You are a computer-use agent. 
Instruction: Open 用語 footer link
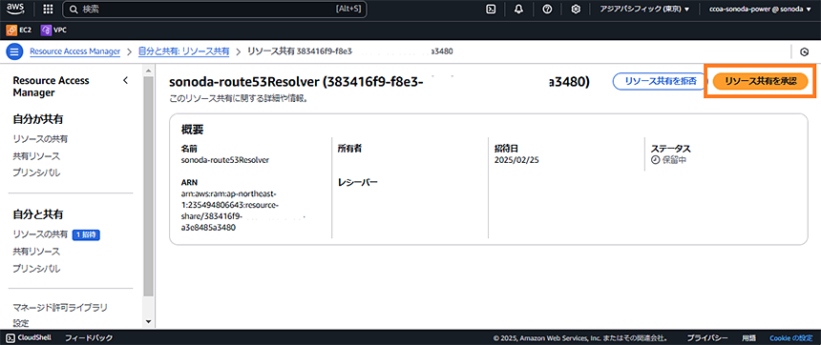pos(748,337)
